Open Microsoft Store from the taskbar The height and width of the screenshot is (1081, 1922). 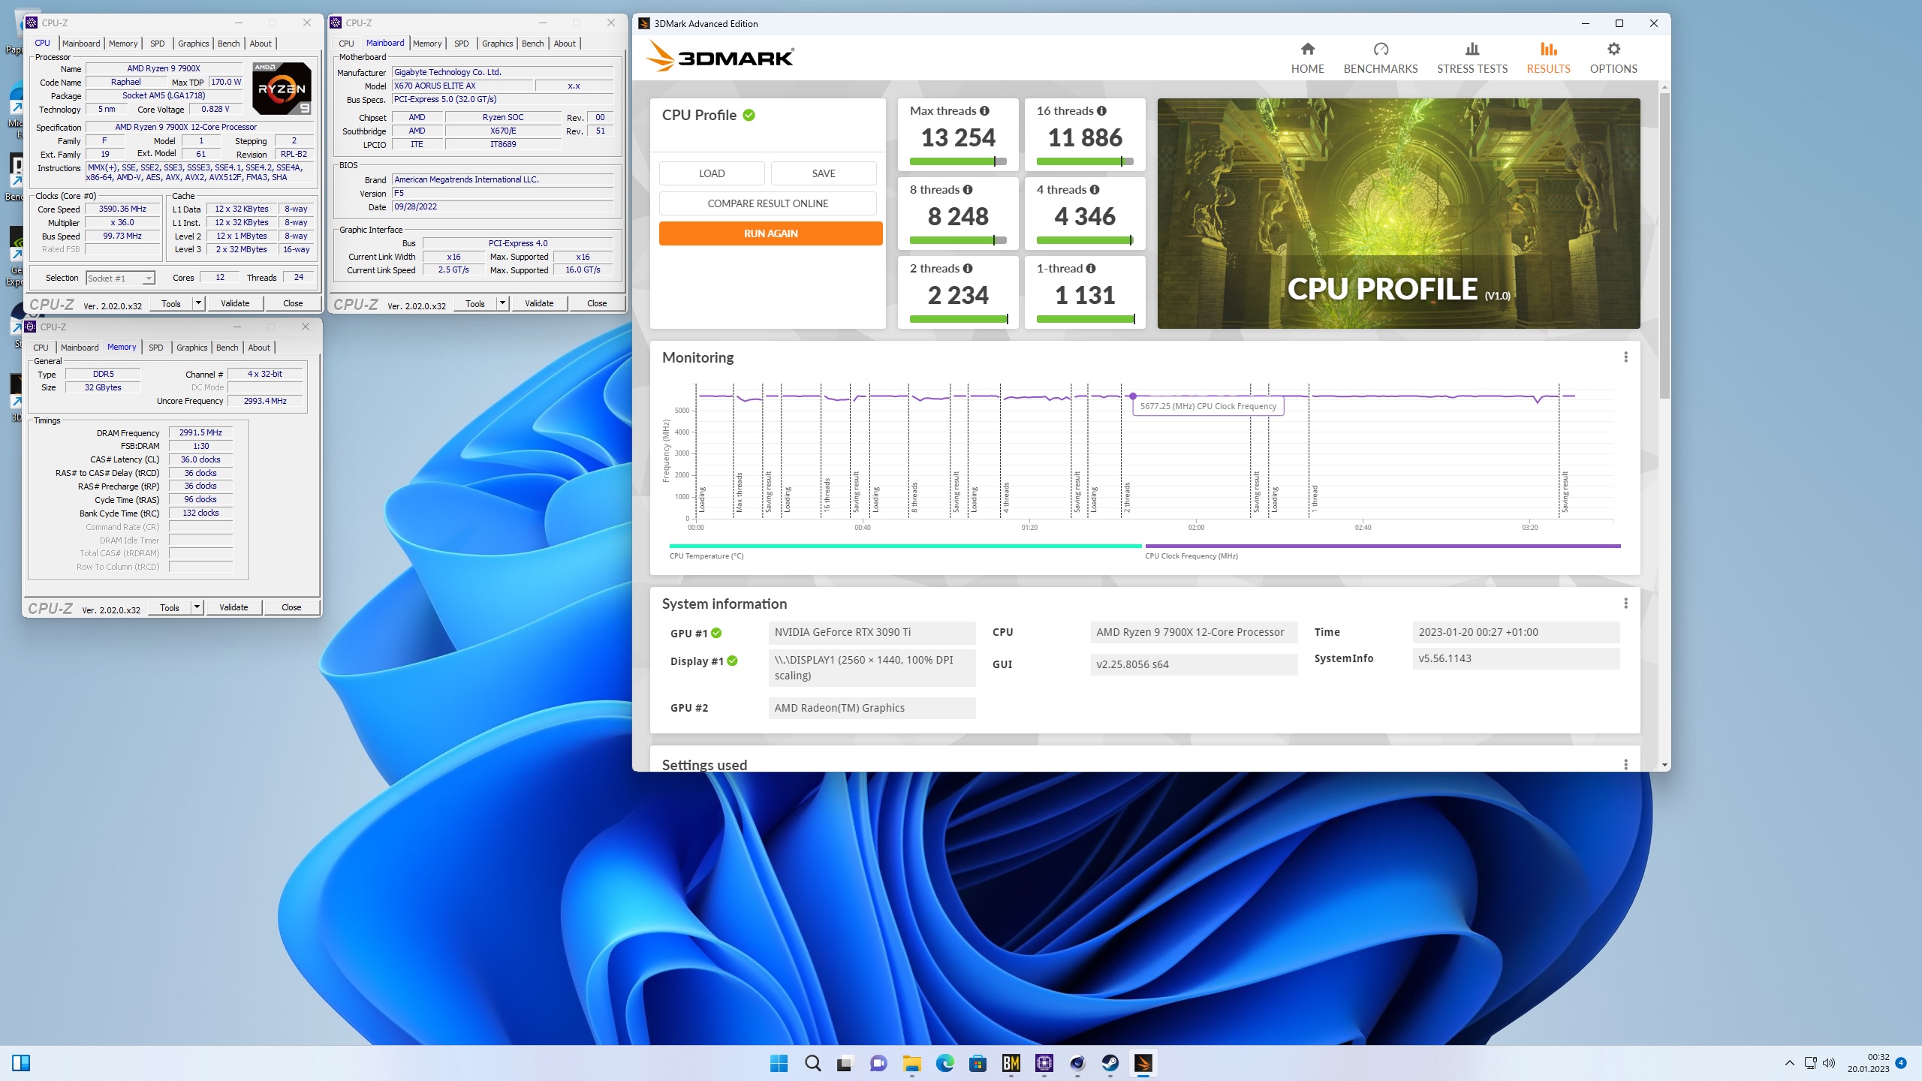[978, 1063]
